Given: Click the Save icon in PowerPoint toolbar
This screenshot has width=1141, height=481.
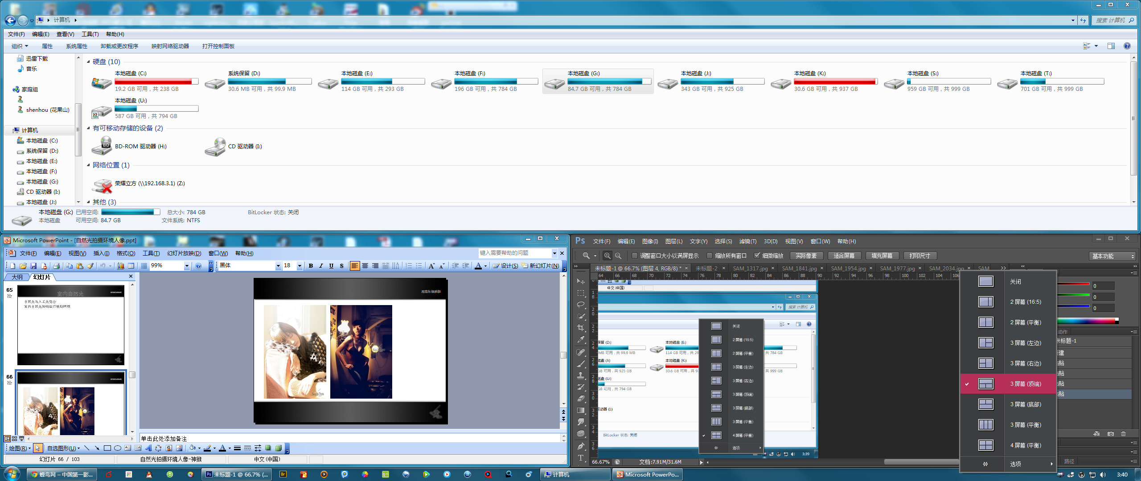Looking at the screenshot, I should [x=33, y=266].
